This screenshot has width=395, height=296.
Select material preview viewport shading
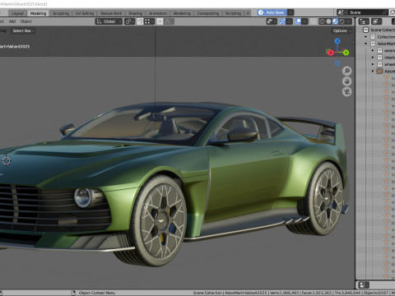coord(335,21)
